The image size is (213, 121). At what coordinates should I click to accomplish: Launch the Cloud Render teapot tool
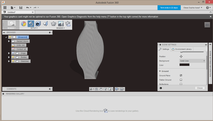tap(68, 24)
